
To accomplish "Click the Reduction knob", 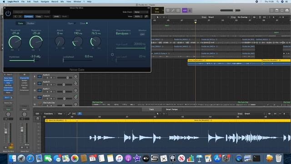I will 36,42.
